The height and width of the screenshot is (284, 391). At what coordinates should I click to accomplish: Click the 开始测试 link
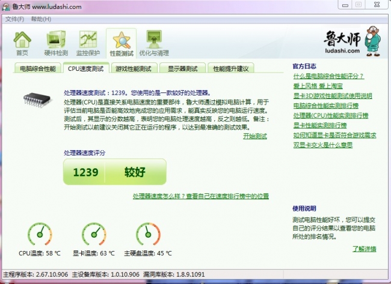click(x=255, y=136)
